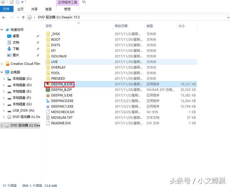Click WinRAR ZIP type cell
This screenshot has width=230, height=187.
[160, 90]
